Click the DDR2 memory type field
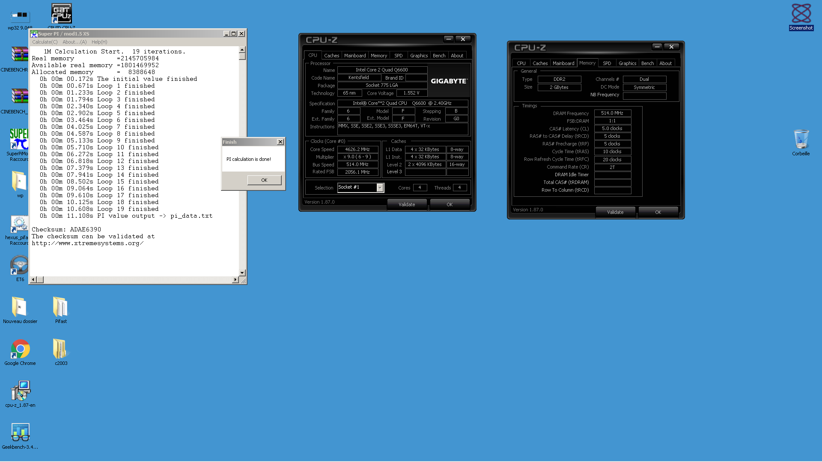822x462 pixels. point(559,79)
